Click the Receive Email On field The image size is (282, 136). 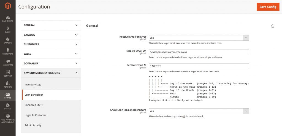[199, 52]
